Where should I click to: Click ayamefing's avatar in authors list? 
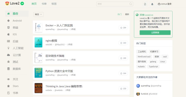138,86
